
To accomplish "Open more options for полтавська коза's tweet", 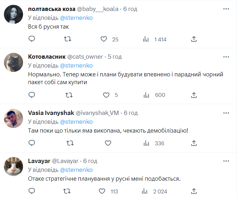I will click(x=226, y=8).
